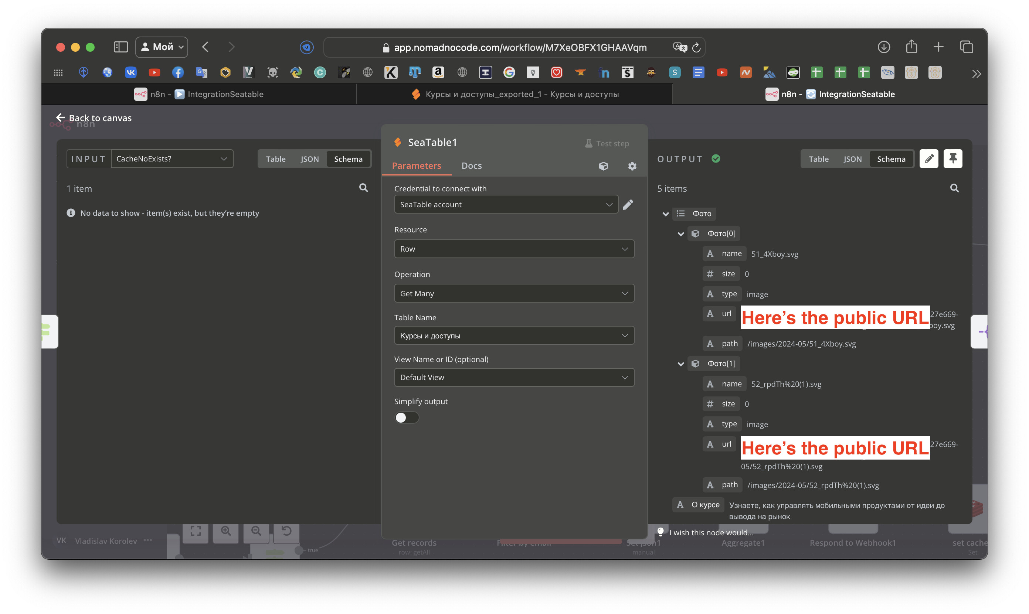1029x614 pixels.
Task: Click the Back to canvas arrow link
Action: [x=94, y=118]
